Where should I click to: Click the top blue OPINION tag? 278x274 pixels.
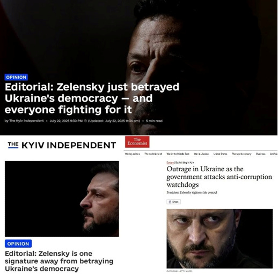(16, 77)
